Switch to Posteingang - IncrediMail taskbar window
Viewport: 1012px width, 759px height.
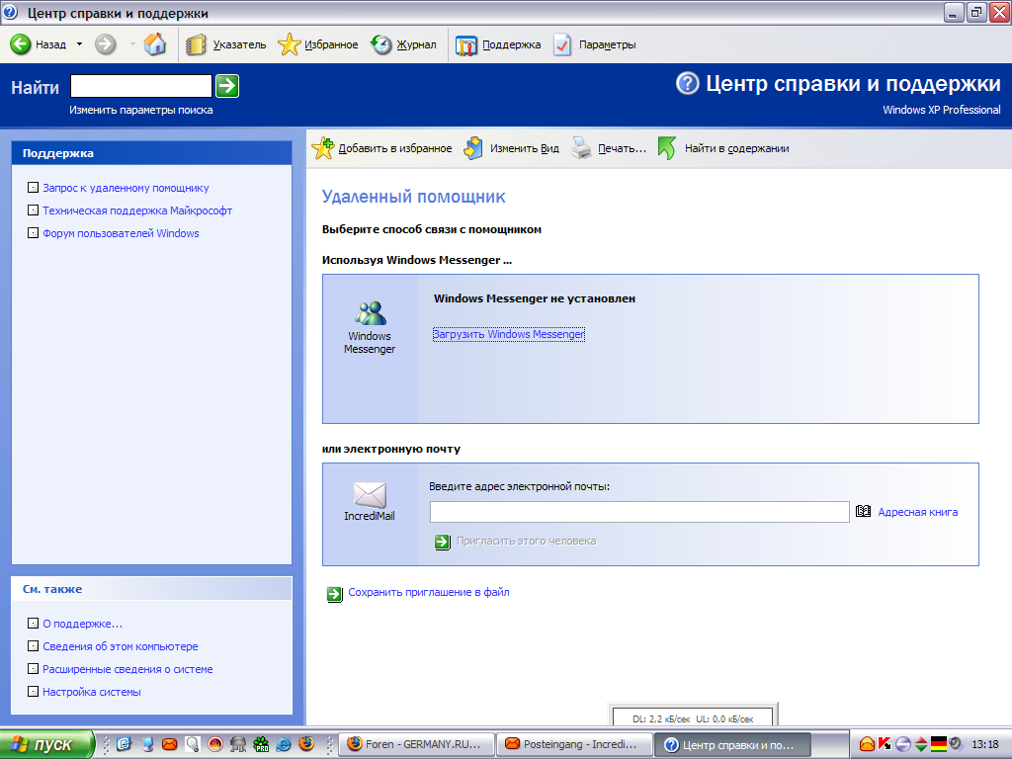pyautogui.click(x=574, y=744)
